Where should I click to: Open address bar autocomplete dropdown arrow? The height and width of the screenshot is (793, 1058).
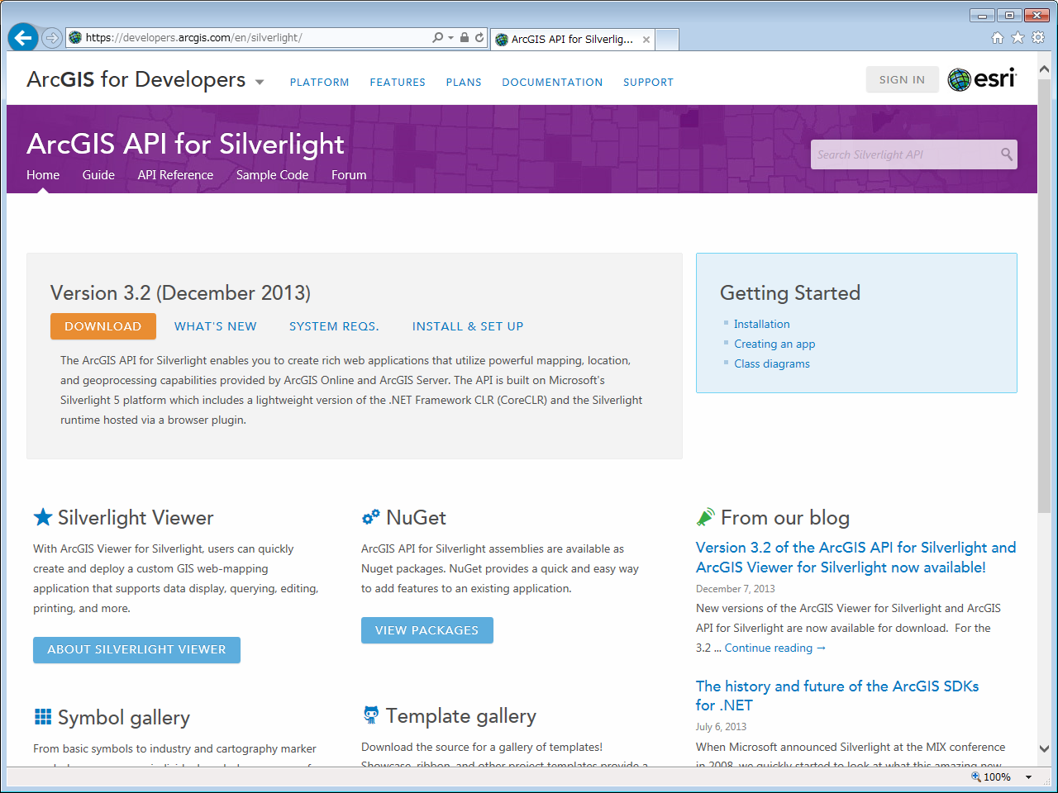[450, 37]
